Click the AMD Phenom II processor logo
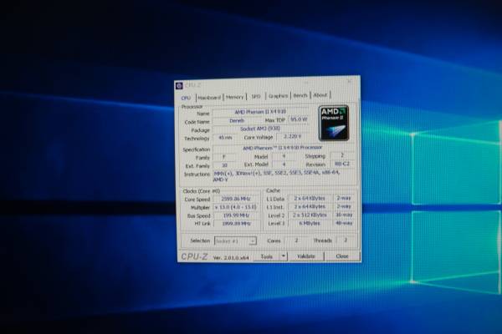Viewport: 502px width, 334px height. 334,123
